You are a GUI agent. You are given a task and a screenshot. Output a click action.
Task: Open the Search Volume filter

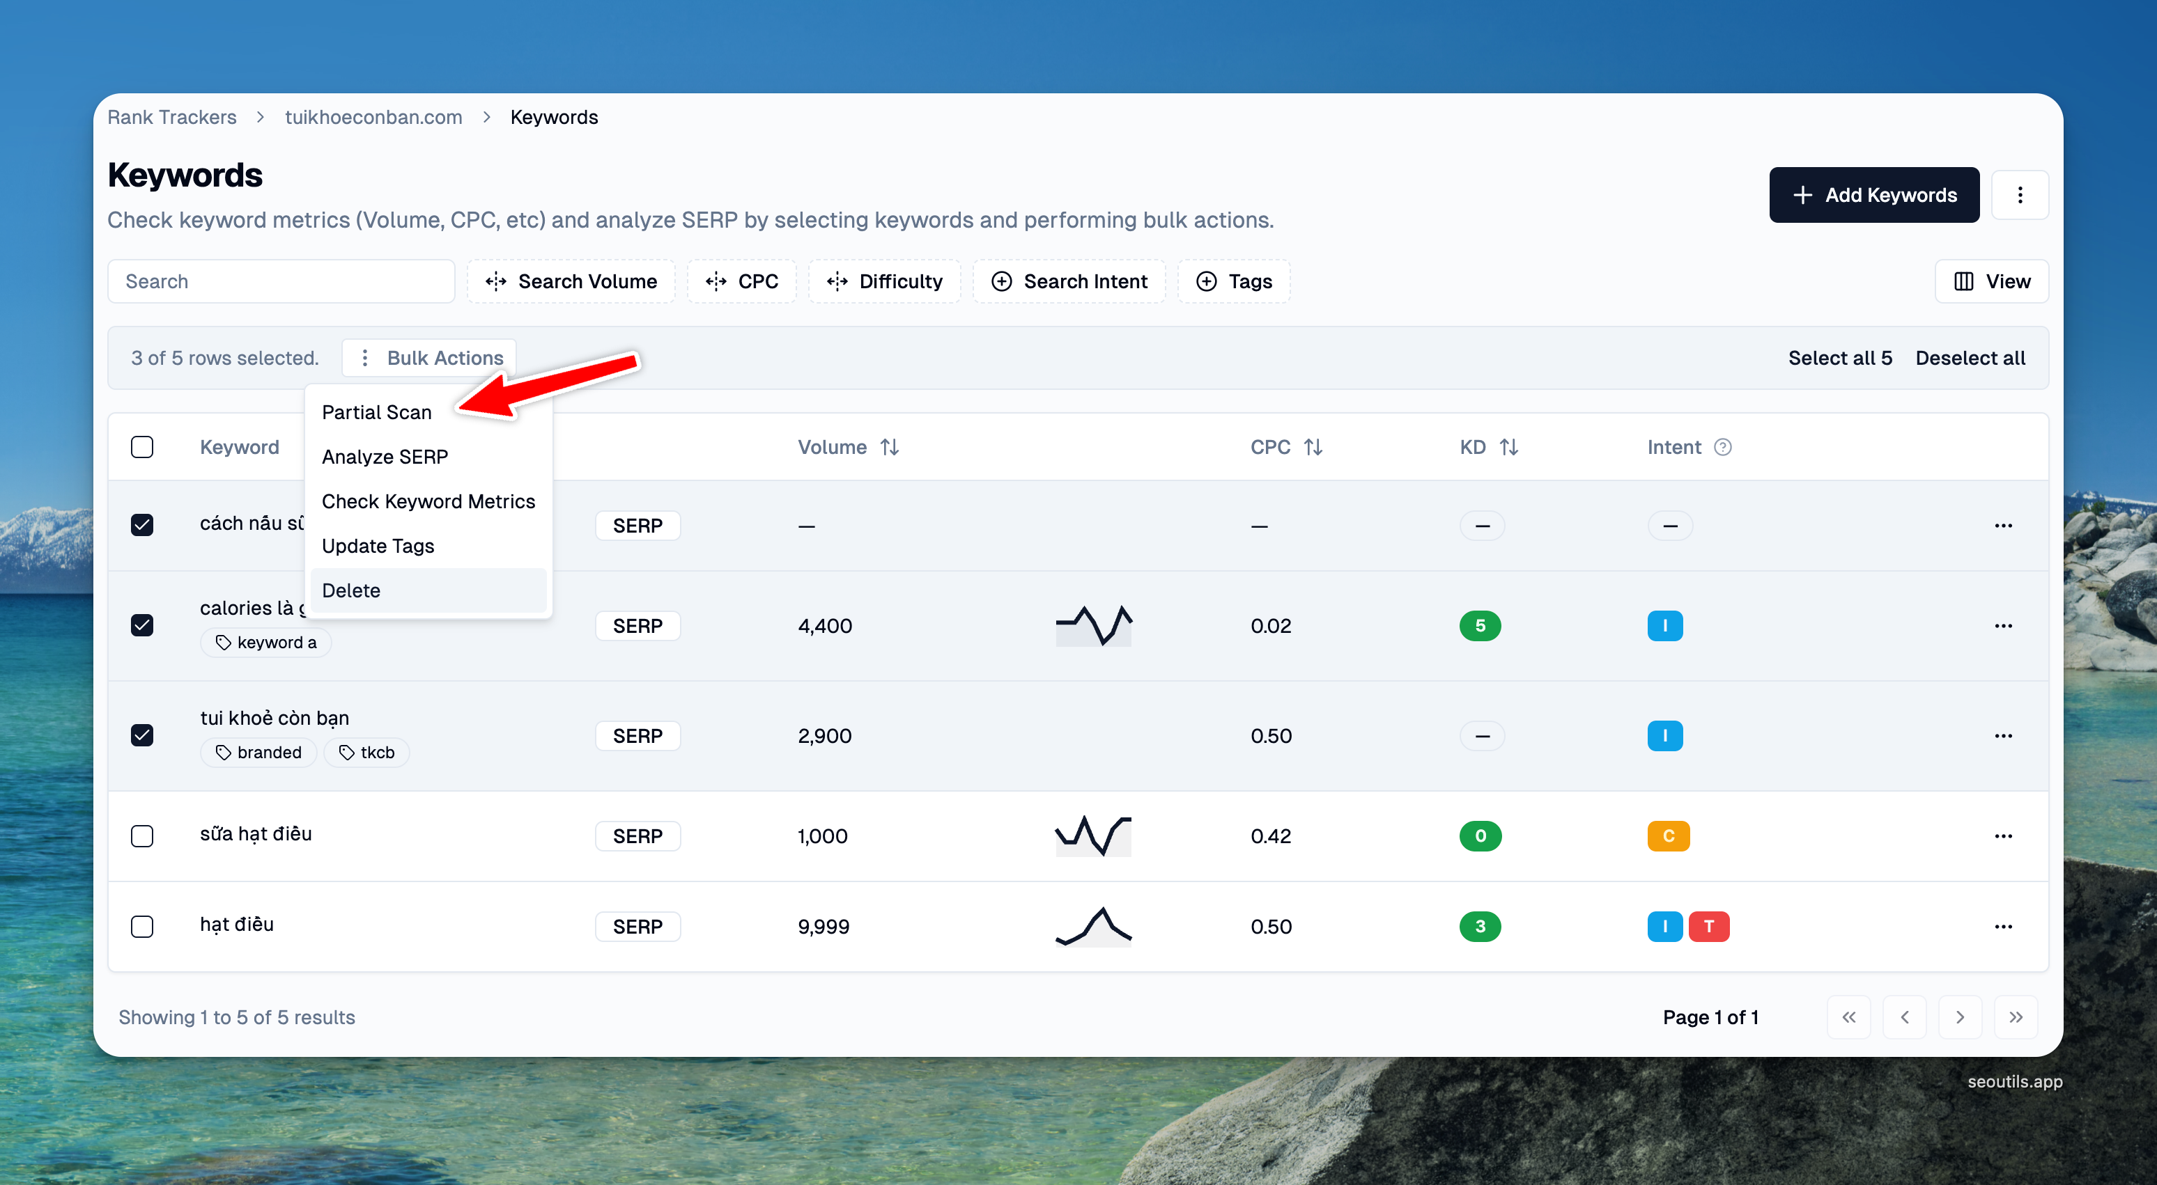coord(571,281)
